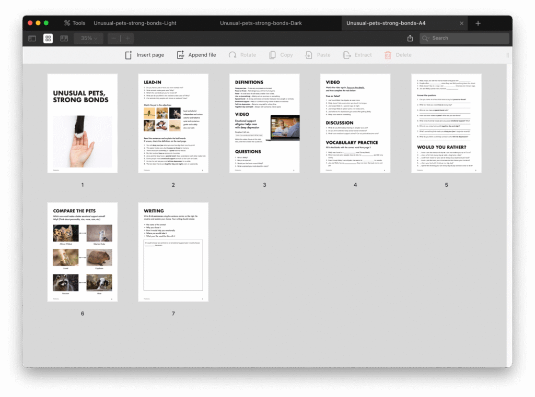
Task: Select the page 1 cover thumbnail
Action: pyautogui.click(x=82, y=123)
